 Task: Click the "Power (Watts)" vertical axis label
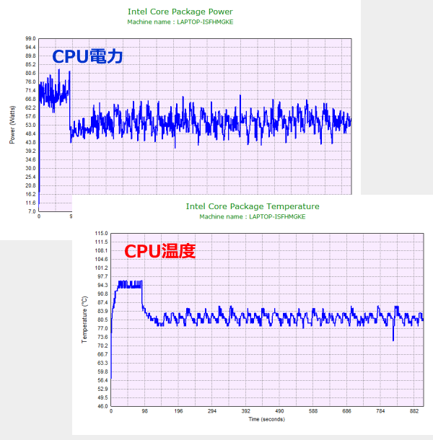(x=12, y=126)
